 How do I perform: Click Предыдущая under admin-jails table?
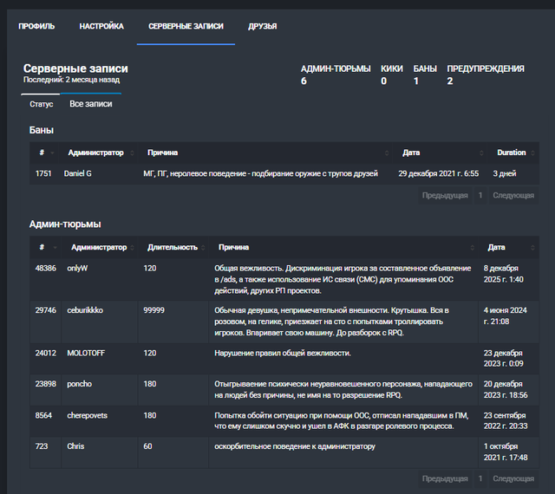click(445, 478)
